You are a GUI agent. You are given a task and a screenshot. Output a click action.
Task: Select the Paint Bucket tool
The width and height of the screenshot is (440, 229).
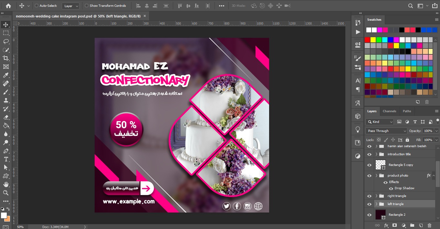6,125
